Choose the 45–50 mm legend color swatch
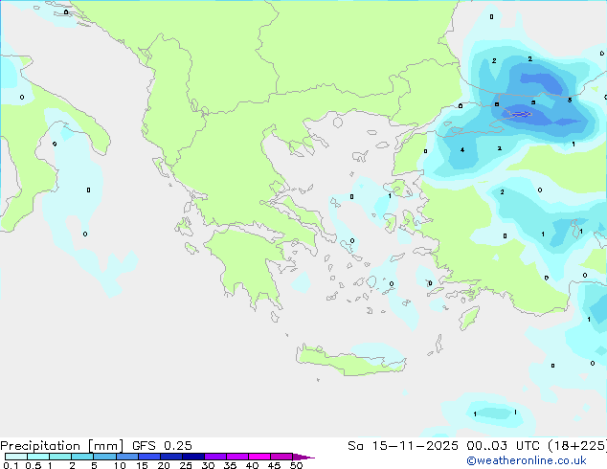607x469 pixels. coord(281,457)
